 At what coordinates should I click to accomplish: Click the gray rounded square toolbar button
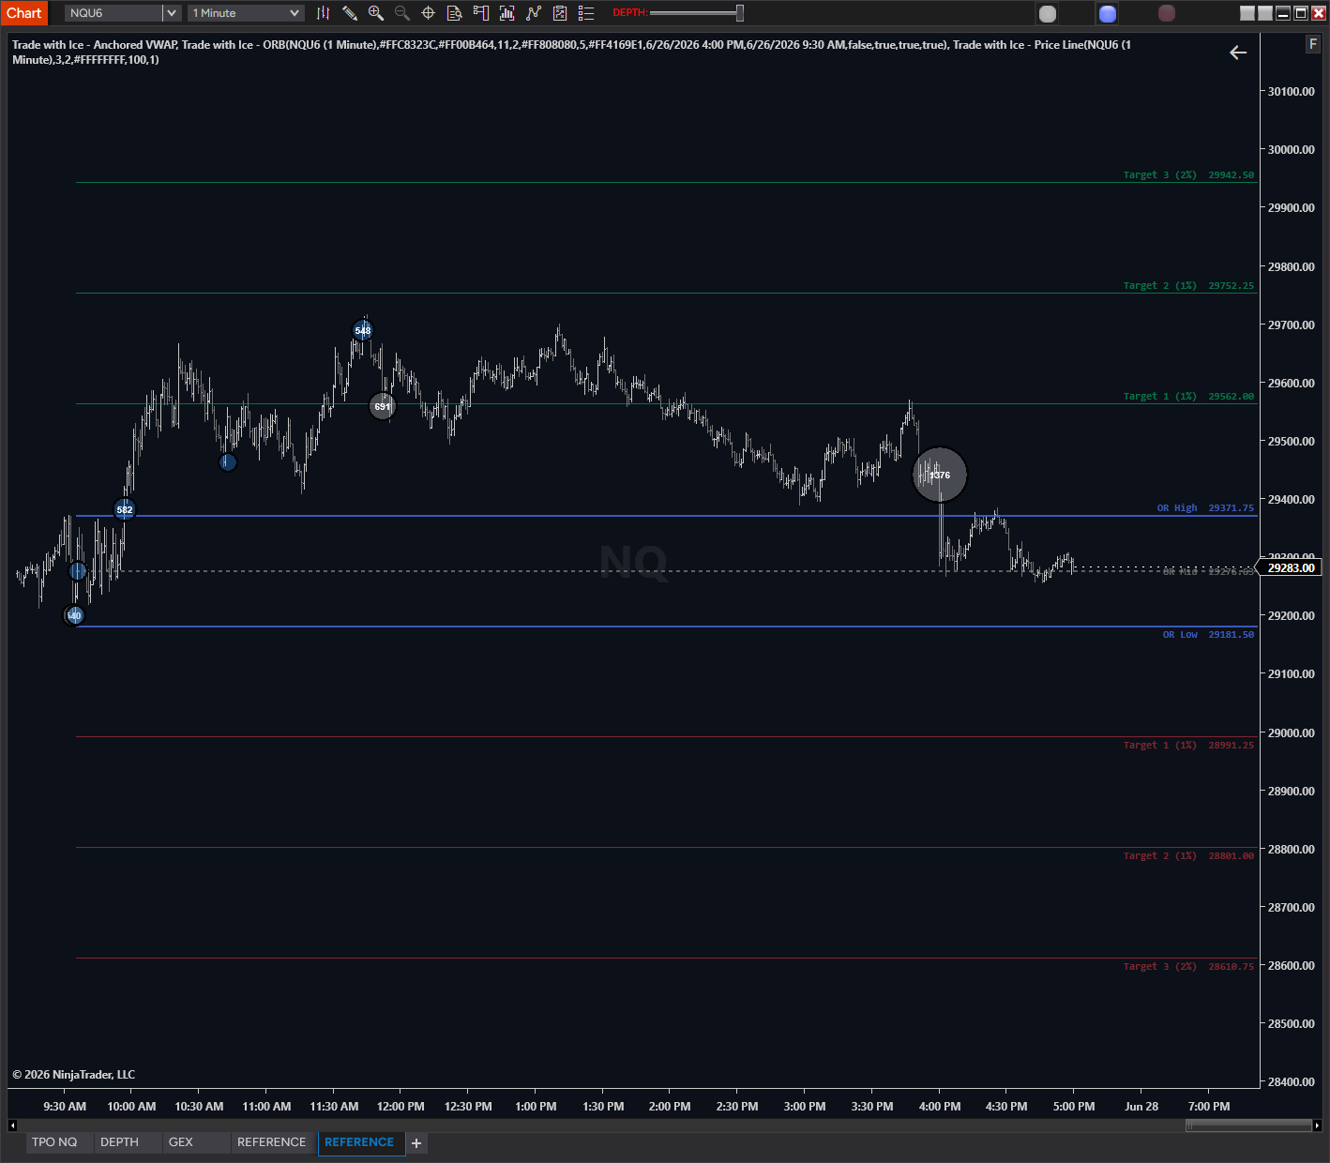click(1048, 13)
